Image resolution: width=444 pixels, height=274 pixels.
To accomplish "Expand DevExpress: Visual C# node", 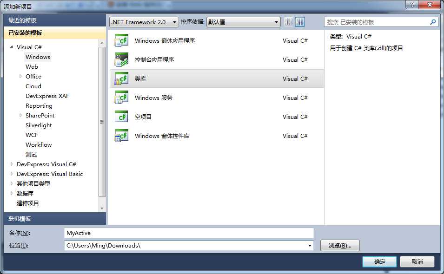I will 11,164.
